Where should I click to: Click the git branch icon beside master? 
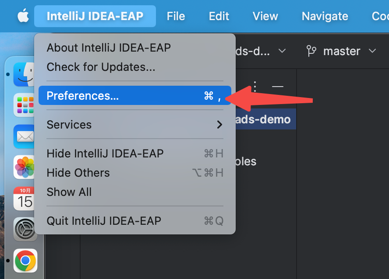click(311, 51)
